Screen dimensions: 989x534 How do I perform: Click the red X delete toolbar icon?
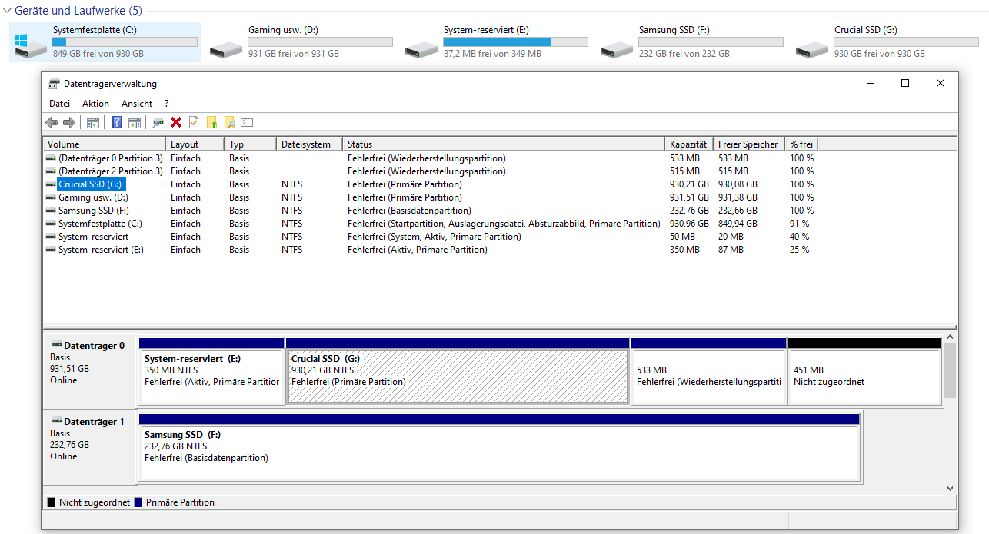[x=176, y=122]
